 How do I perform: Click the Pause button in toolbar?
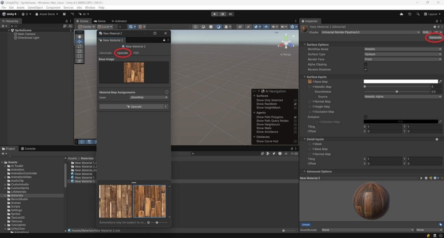pos(222,14)
